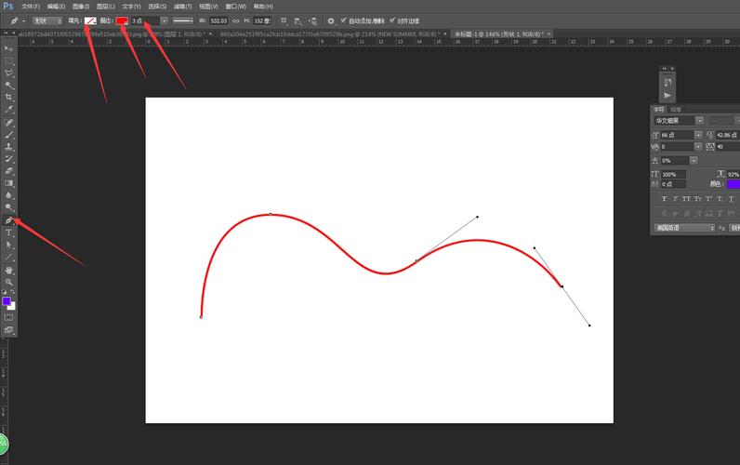Open the fill color swatch
Screen dimensions: 740x465
90,20
